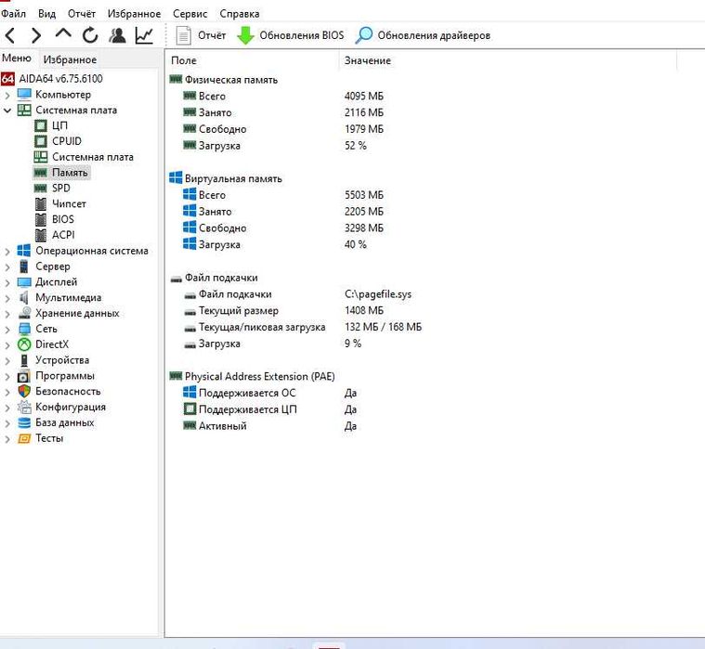Open the Избранное menu in the menu bar
Viewport: 705px width, 649px height.
(134, 14)
